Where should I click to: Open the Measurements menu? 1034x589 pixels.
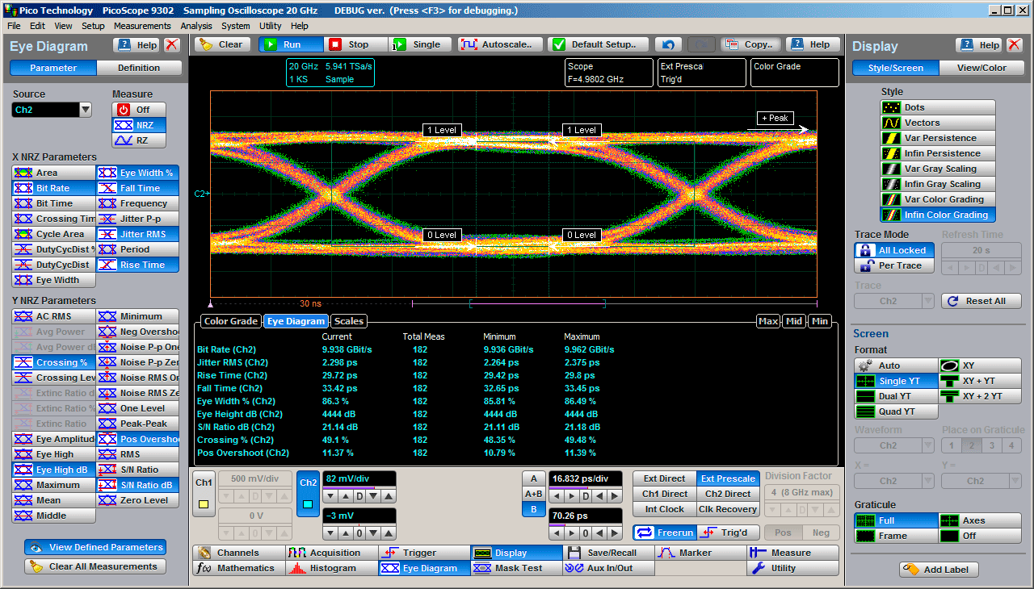click(x=142, y=26)
